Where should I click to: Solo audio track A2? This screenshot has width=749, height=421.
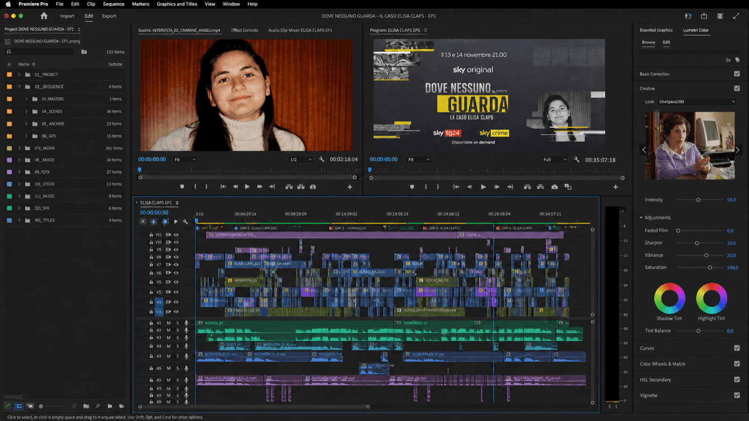[x=177, y=330]
